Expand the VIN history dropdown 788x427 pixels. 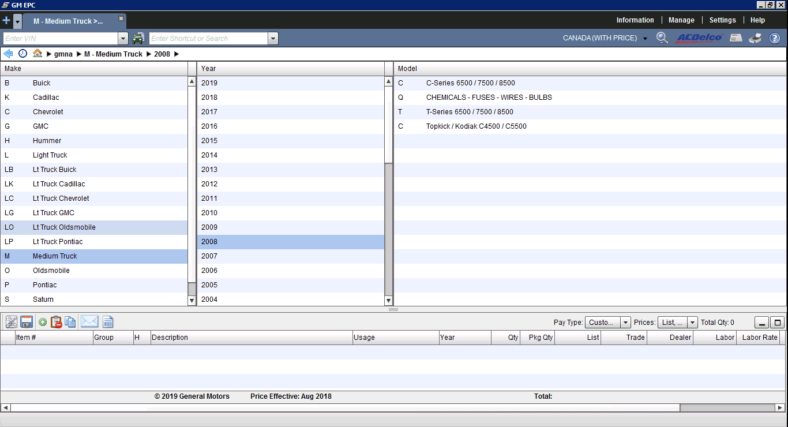(123, 39)
